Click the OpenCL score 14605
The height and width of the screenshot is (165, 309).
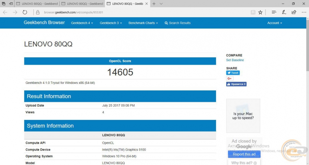click(120, 72)
